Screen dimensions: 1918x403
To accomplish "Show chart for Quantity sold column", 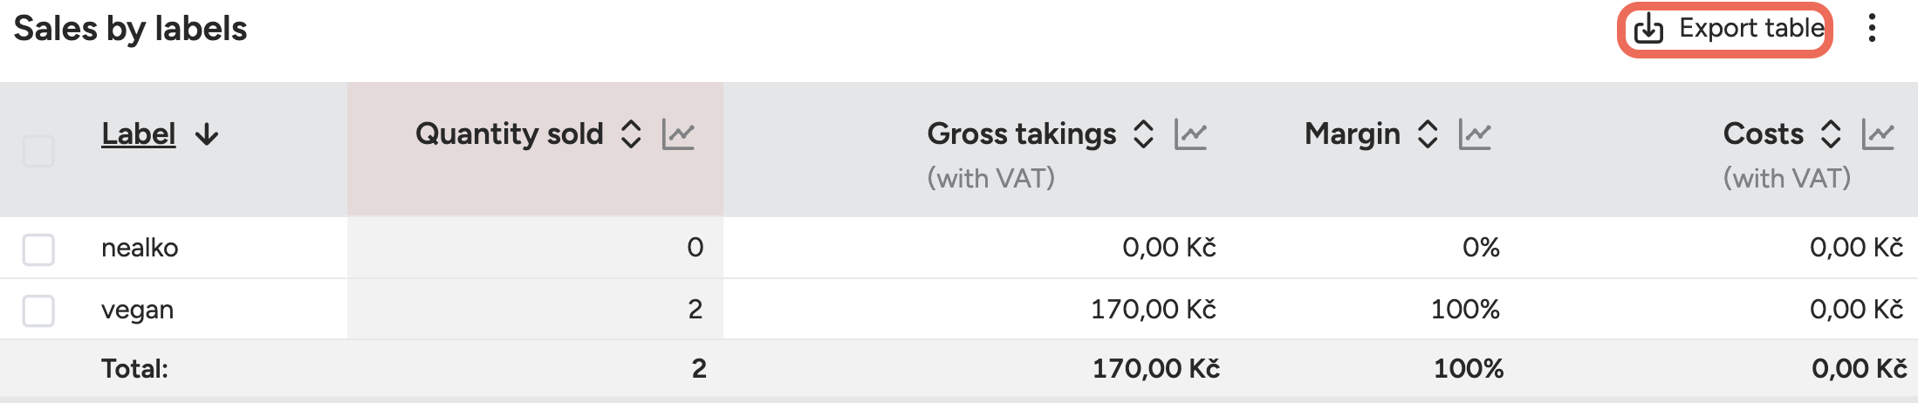I will pyautogui.click(x=678, y=134).
